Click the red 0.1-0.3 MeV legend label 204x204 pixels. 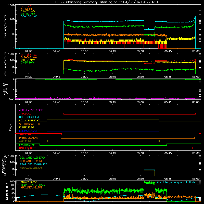pyautogui.click(x=29, y=55)
